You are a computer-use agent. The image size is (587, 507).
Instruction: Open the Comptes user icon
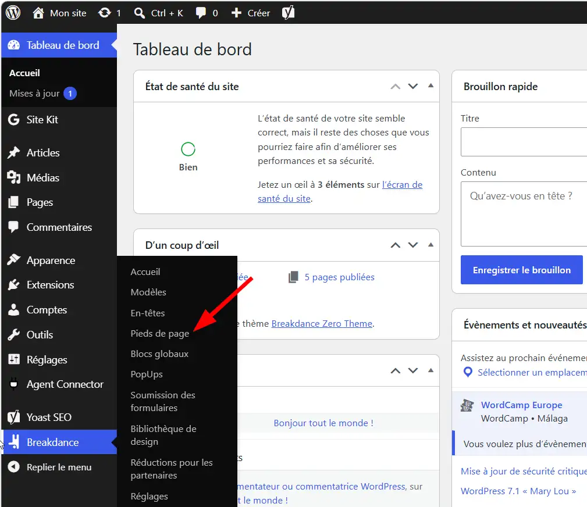(14, 310)
